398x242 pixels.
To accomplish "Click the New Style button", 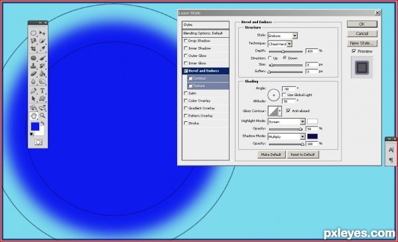I will tap(362, 43).
